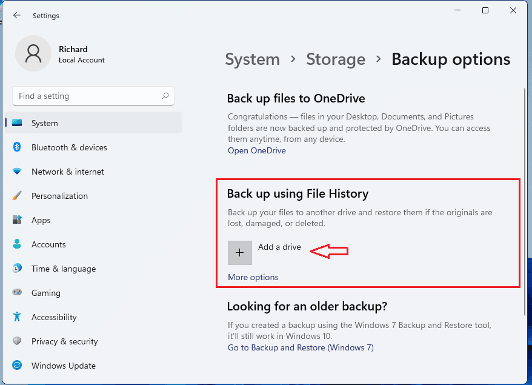532x385 pixels.
Task: Click the Bluetooth & devices icon
Action: (18, 147)
